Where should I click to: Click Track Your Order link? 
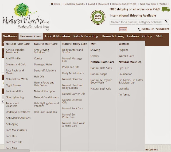(x=148, y=4)
